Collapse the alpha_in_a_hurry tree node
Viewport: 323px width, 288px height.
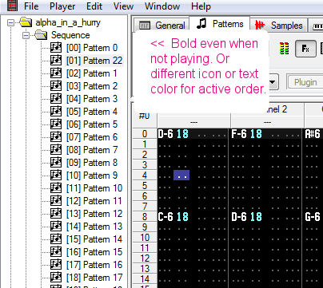11,22
